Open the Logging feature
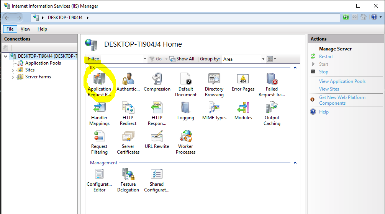 coord(186,111)
